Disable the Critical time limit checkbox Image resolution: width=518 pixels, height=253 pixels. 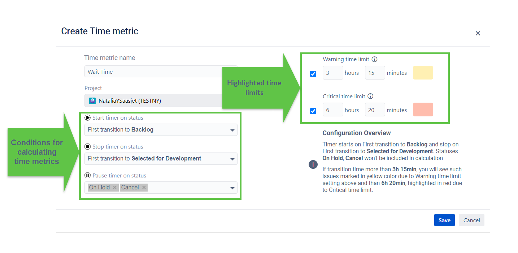pos(313,111)
